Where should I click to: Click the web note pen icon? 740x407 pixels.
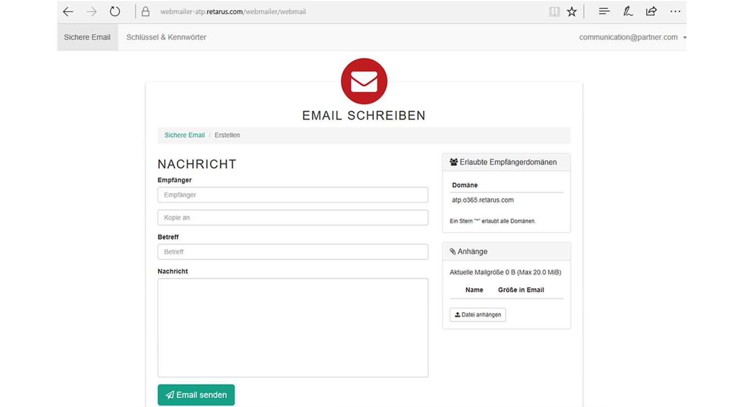pos(628,11)
